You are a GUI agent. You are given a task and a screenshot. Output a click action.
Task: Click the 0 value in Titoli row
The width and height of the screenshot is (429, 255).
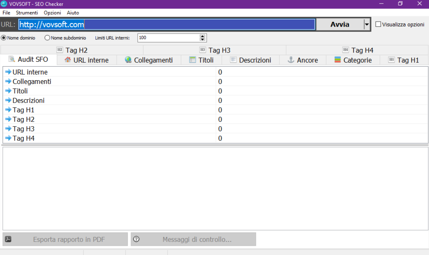tap(220, 91)
